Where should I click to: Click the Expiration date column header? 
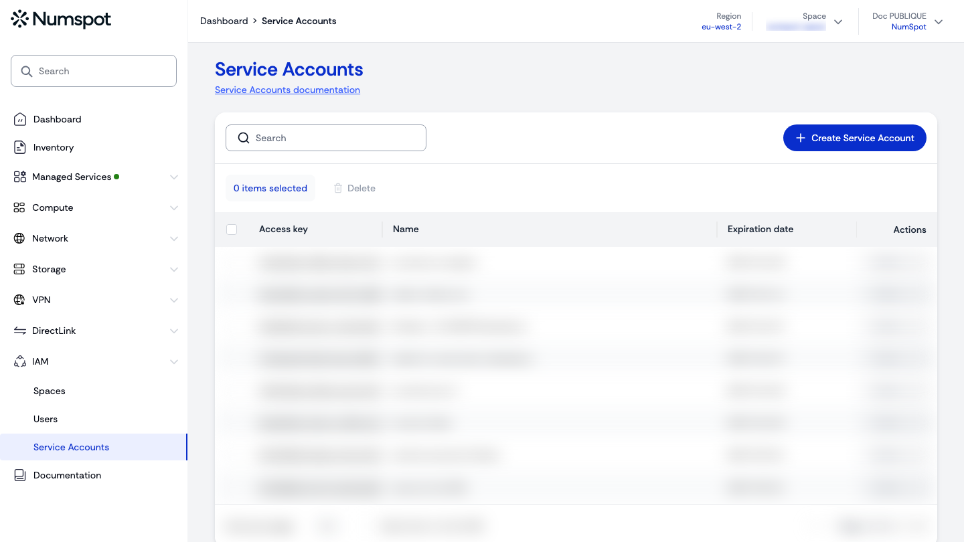click(760, 229)
